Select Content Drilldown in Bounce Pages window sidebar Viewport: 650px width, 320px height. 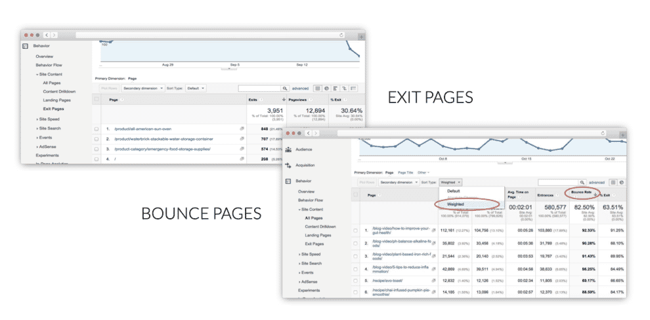[320, 227]
